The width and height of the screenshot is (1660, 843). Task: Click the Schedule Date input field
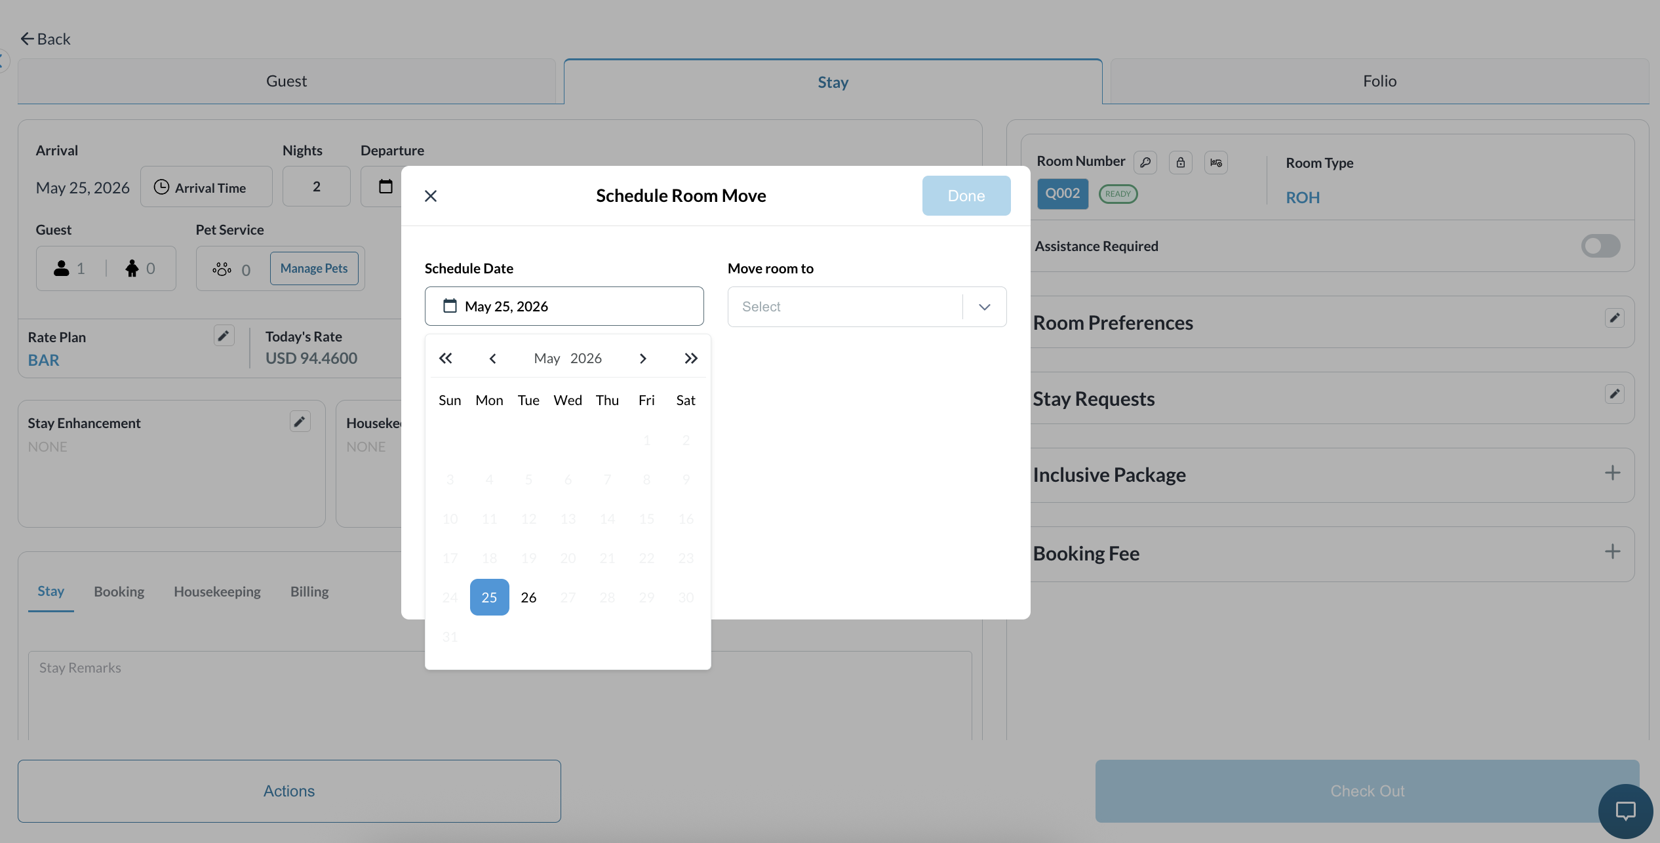[x=564, y=306]
